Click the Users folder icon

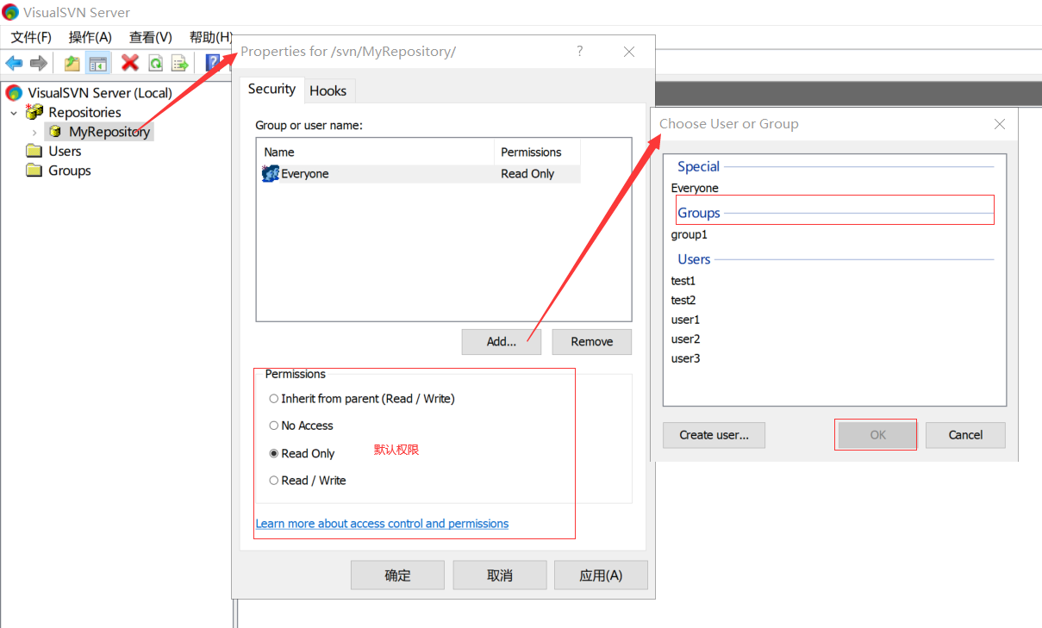pos(34,151)
